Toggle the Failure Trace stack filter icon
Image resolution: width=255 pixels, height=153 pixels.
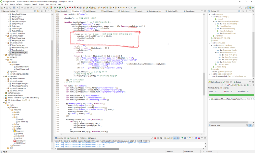pos(250,125)
